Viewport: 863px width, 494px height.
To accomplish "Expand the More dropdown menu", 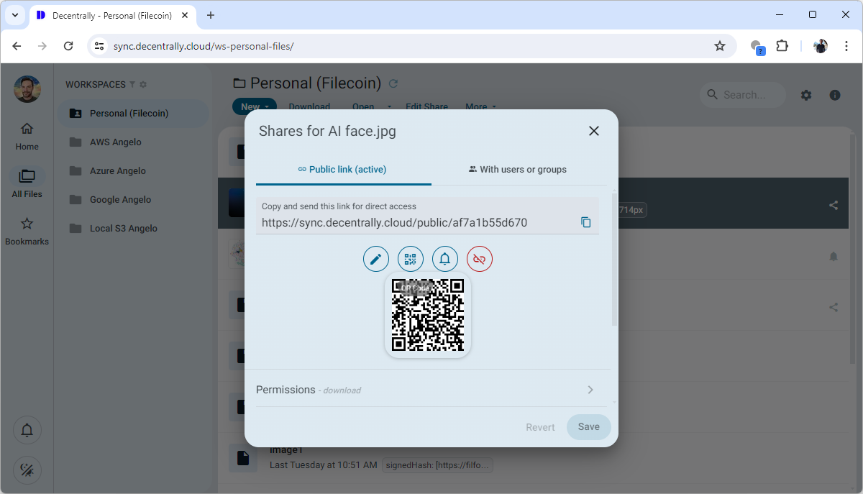I will point(480,106).
